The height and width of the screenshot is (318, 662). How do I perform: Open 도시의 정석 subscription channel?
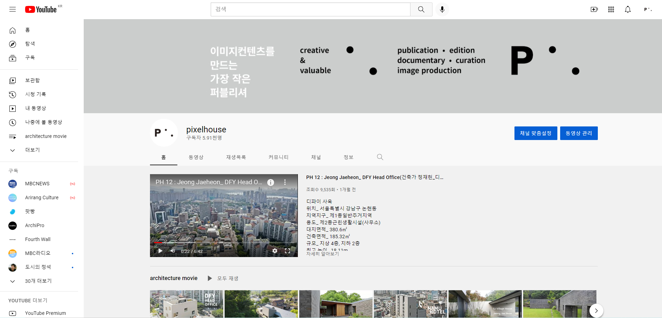[x=39, y=267]
